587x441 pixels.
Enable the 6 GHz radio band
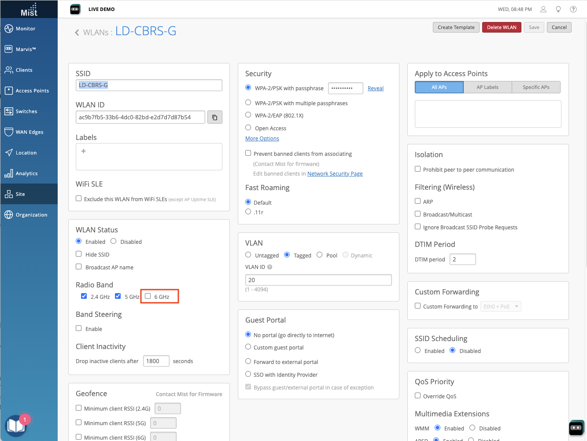pos(148,296)
